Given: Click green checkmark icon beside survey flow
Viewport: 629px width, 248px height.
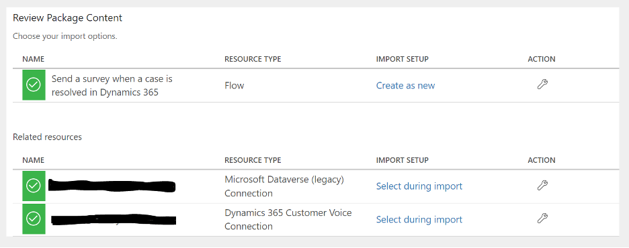Looking at the screenshot, I should coord(34,85).
